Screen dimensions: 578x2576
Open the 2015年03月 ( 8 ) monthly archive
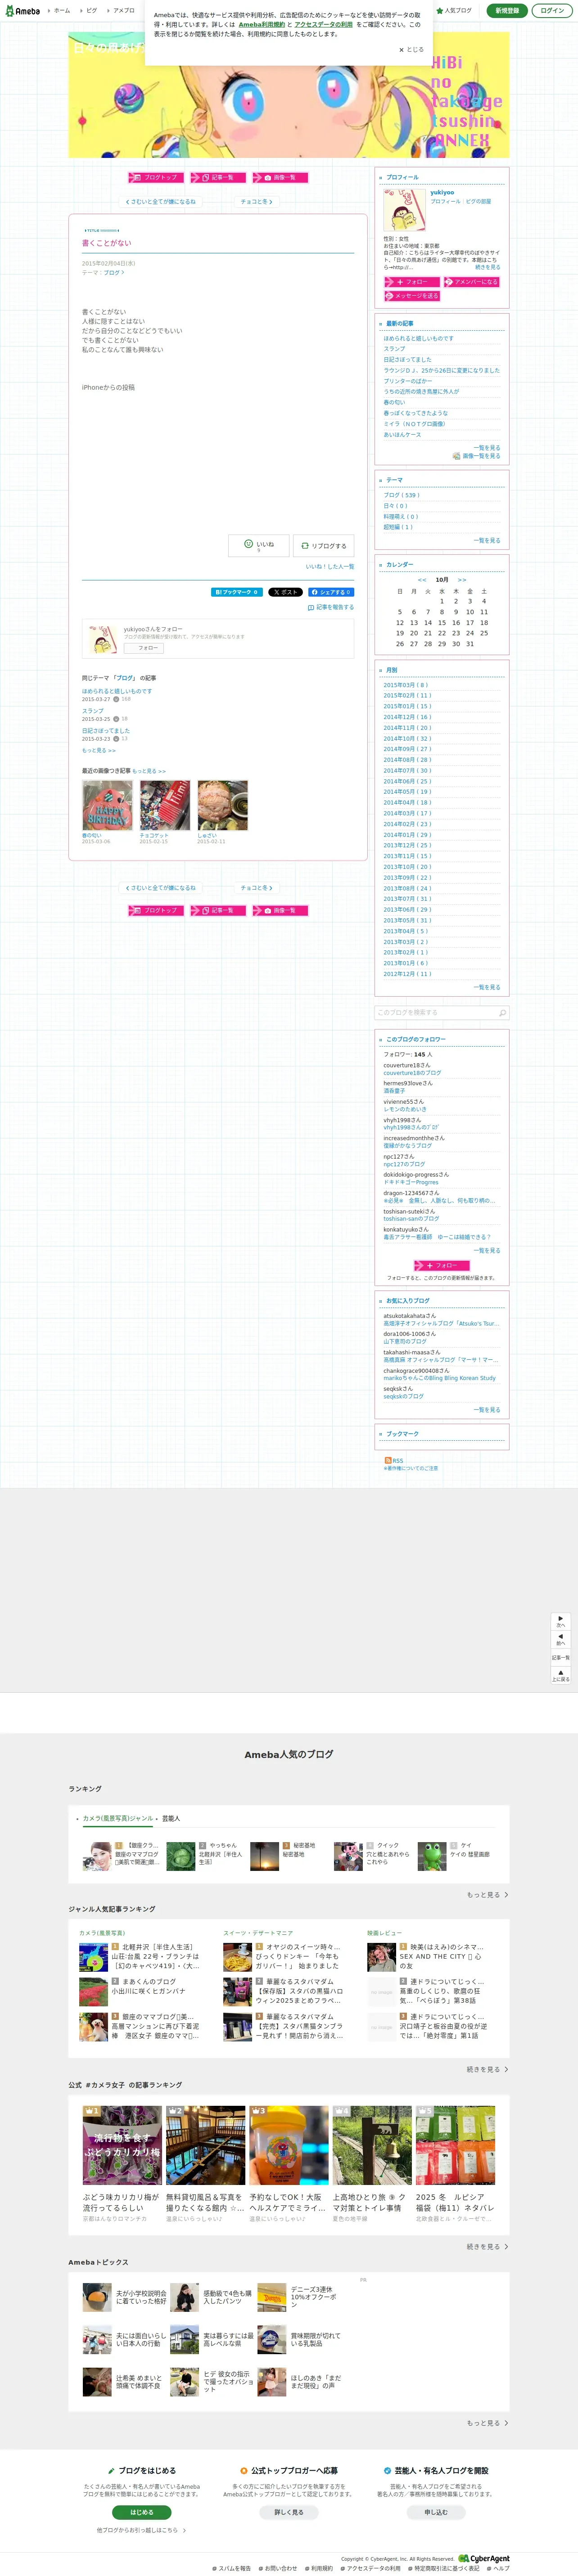click(x=405, y=685)
